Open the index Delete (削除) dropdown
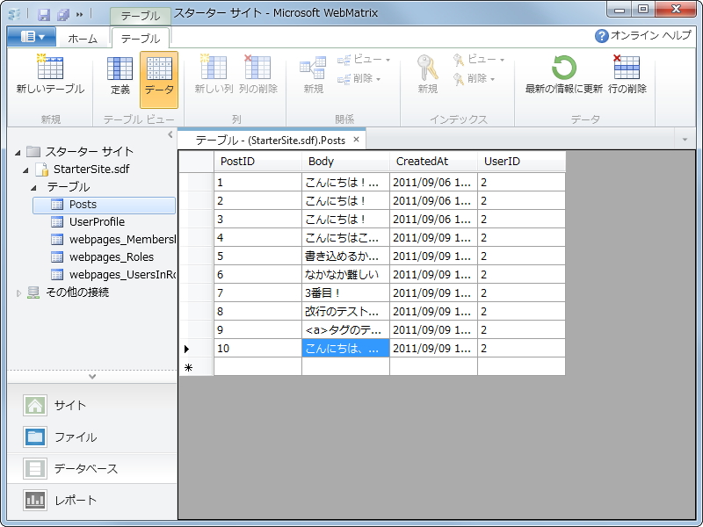This screenshot has height=527, width=703. coord(475,79)
